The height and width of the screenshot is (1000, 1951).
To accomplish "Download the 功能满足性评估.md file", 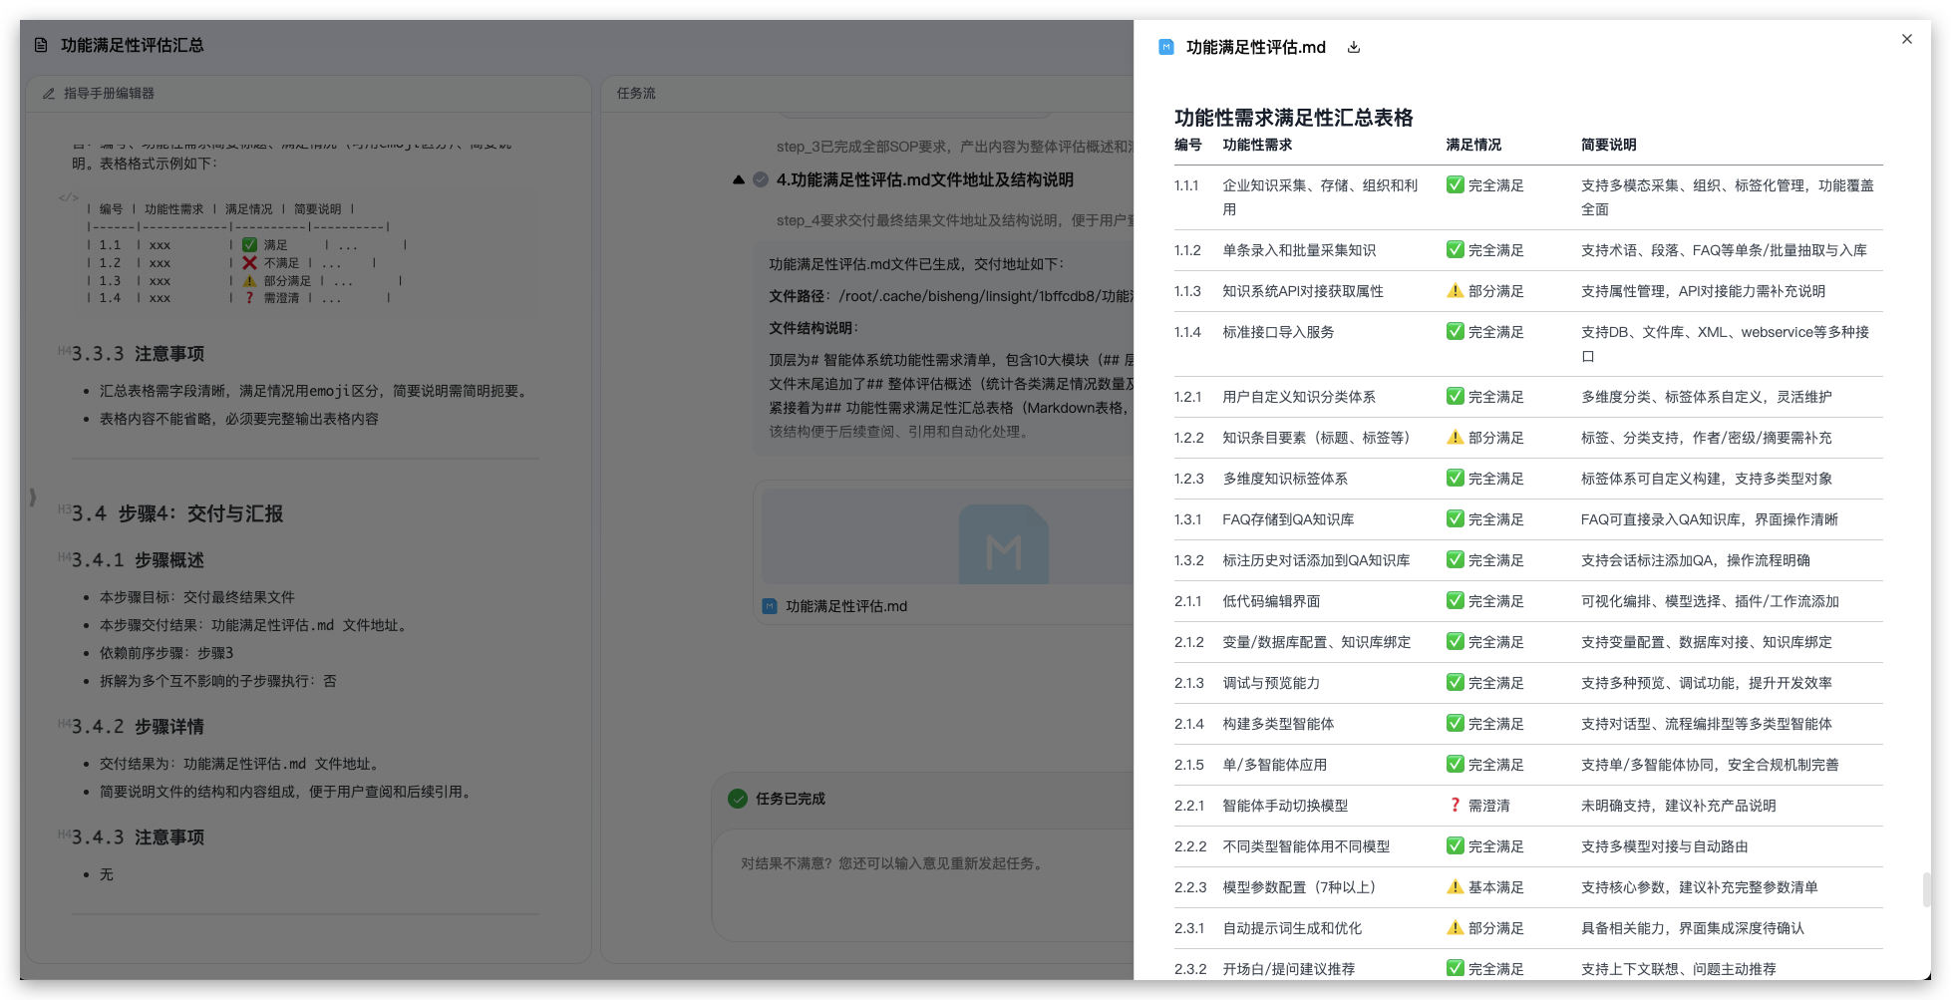I will coord(1354,47).
